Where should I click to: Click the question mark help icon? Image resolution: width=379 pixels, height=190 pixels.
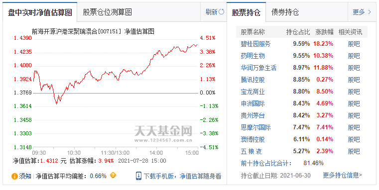coord(113,175)
